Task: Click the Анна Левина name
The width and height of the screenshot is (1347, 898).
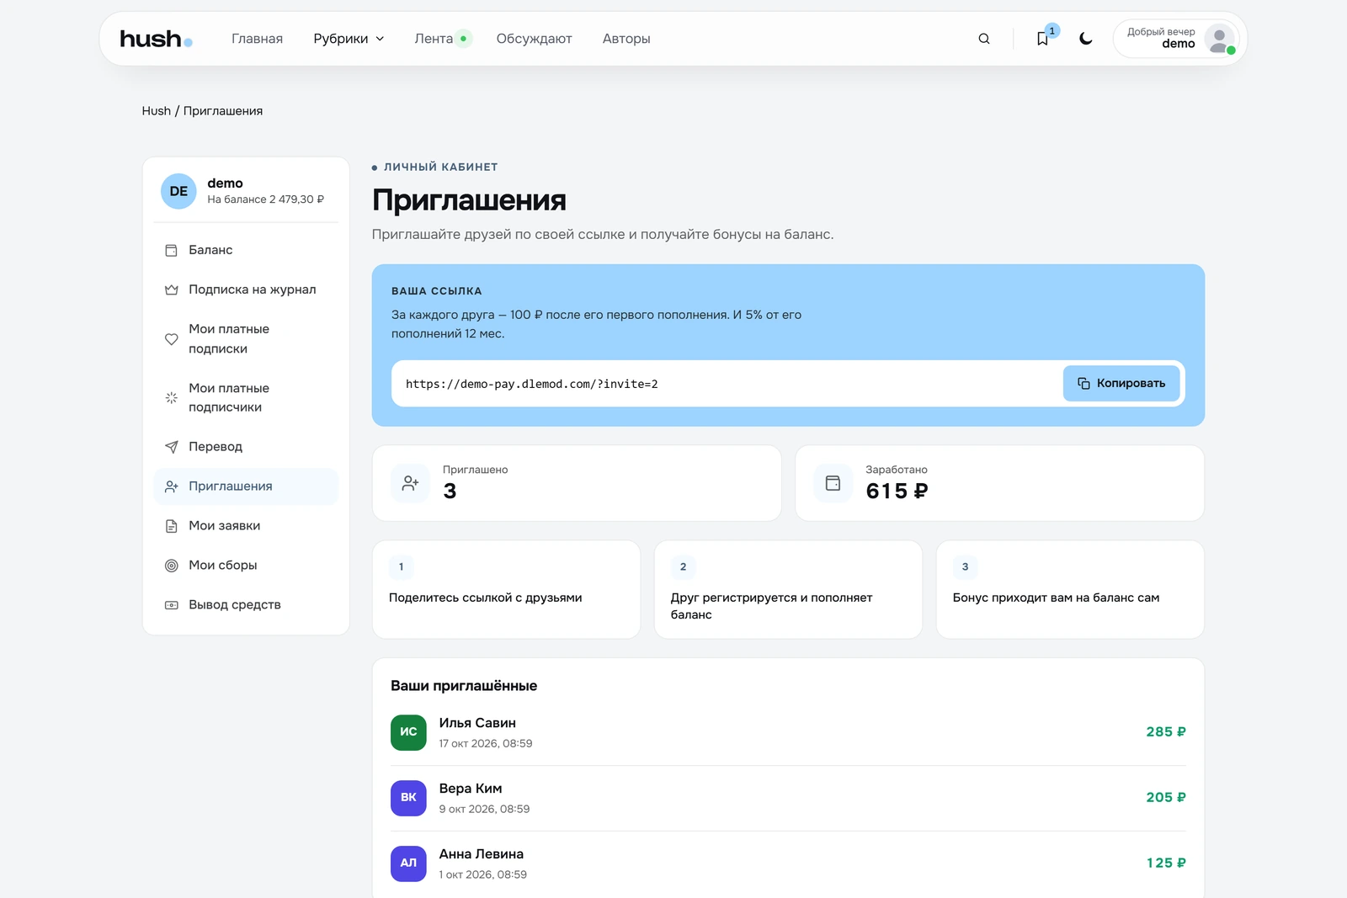Action: click(482, 854)
